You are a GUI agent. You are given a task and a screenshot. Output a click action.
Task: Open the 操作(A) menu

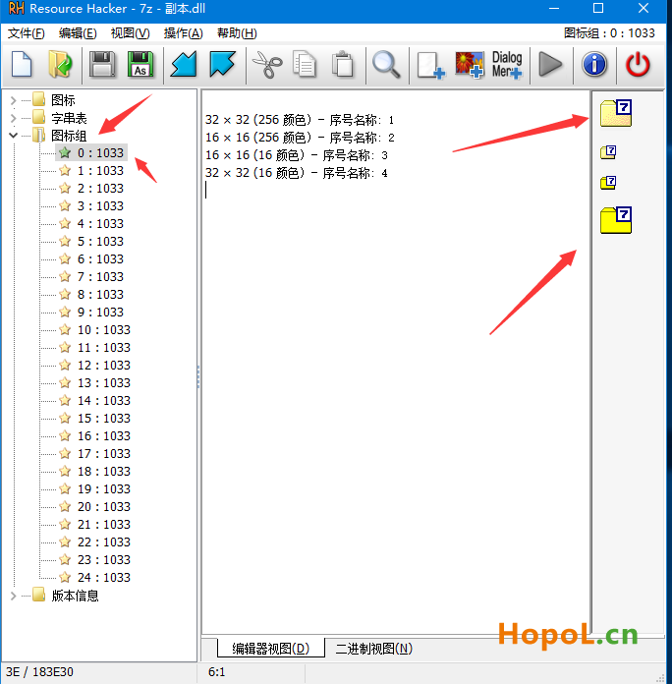[x=183, y=33]
